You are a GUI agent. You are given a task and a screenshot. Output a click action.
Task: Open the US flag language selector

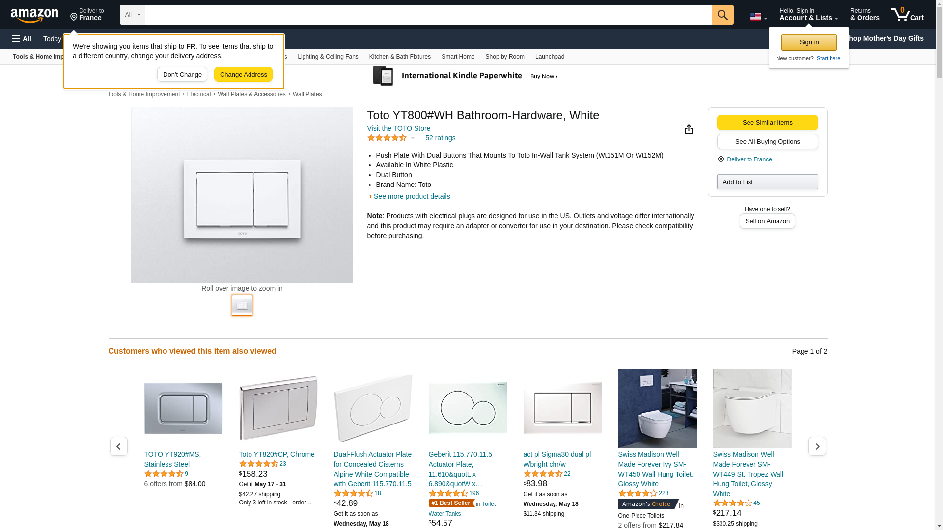click(758, 17)
